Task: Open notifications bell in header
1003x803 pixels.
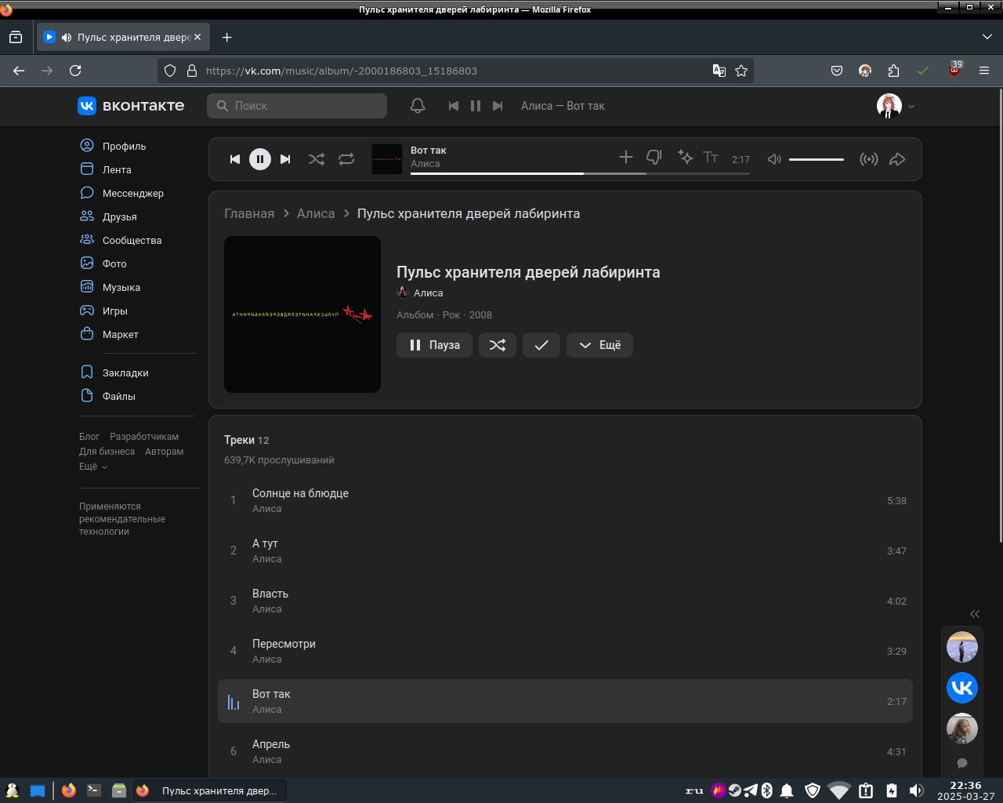Action: click(x=418, y=106)
